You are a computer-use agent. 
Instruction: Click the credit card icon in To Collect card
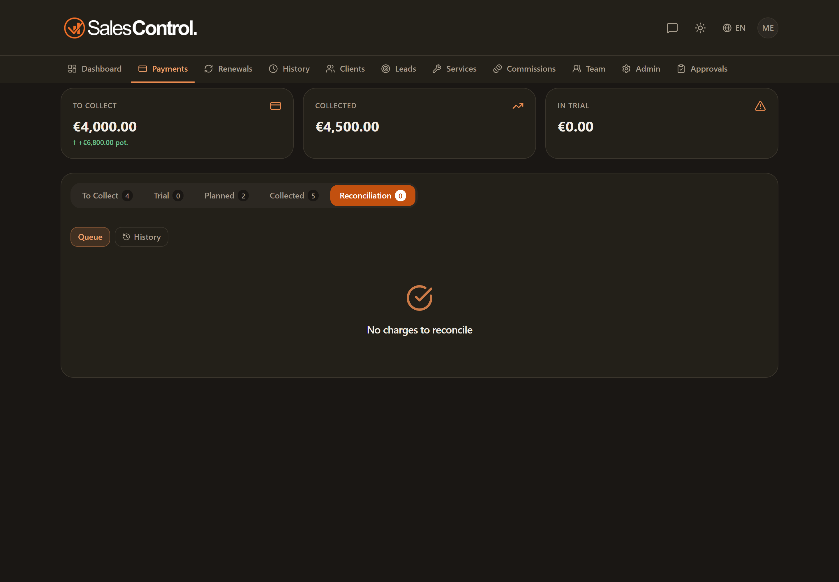(x=275, y=106)
